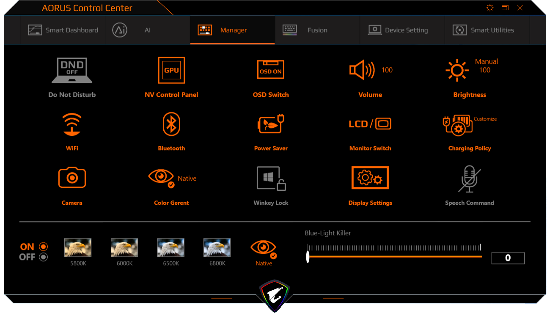Choose the 6500K color temperature thumbnail
Viewport: 550px width, 313px height.
171,247
